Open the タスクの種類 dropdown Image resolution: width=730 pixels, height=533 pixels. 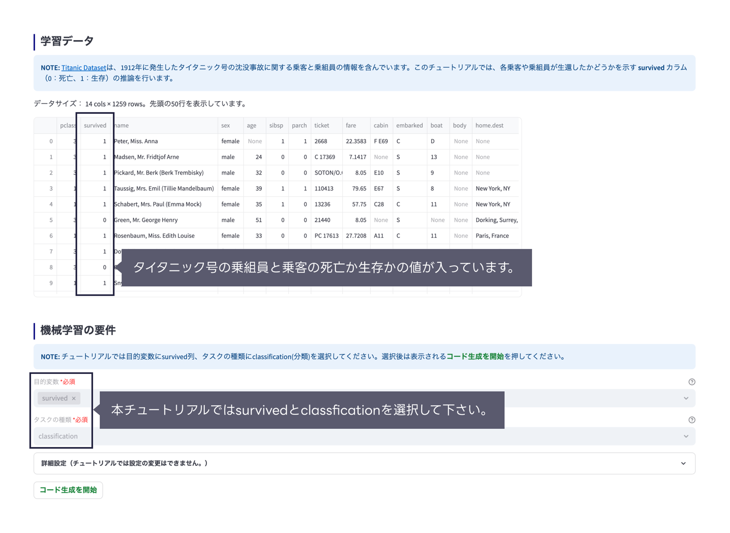(686, 436)
